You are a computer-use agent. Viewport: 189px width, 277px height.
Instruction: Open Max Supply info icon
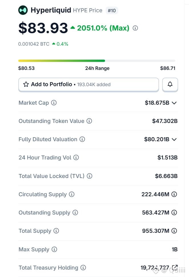(x=54, y=249)
